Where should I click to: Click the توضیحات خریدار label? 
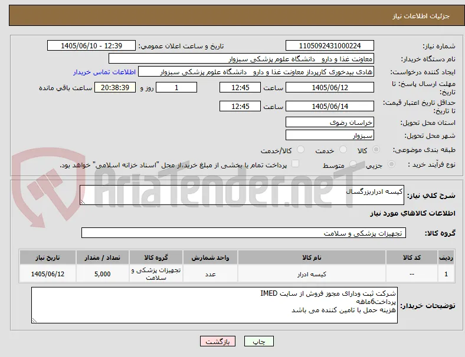428,306
